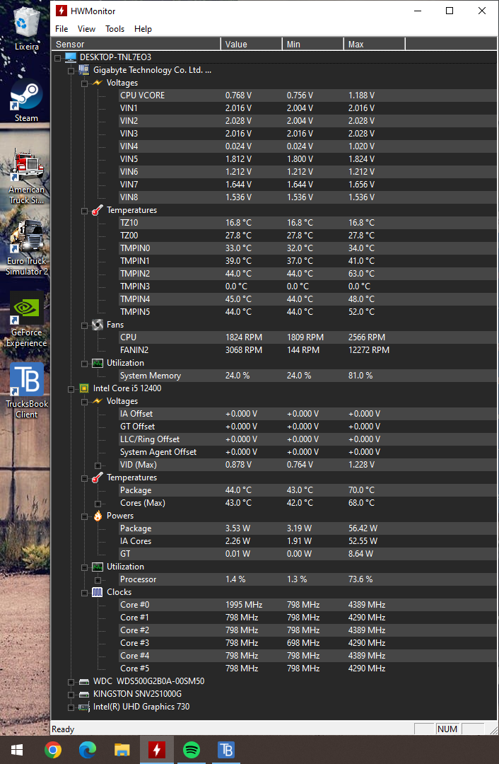
Task: Open the Steam desktop shortcut
Action: tap(26, 100)
